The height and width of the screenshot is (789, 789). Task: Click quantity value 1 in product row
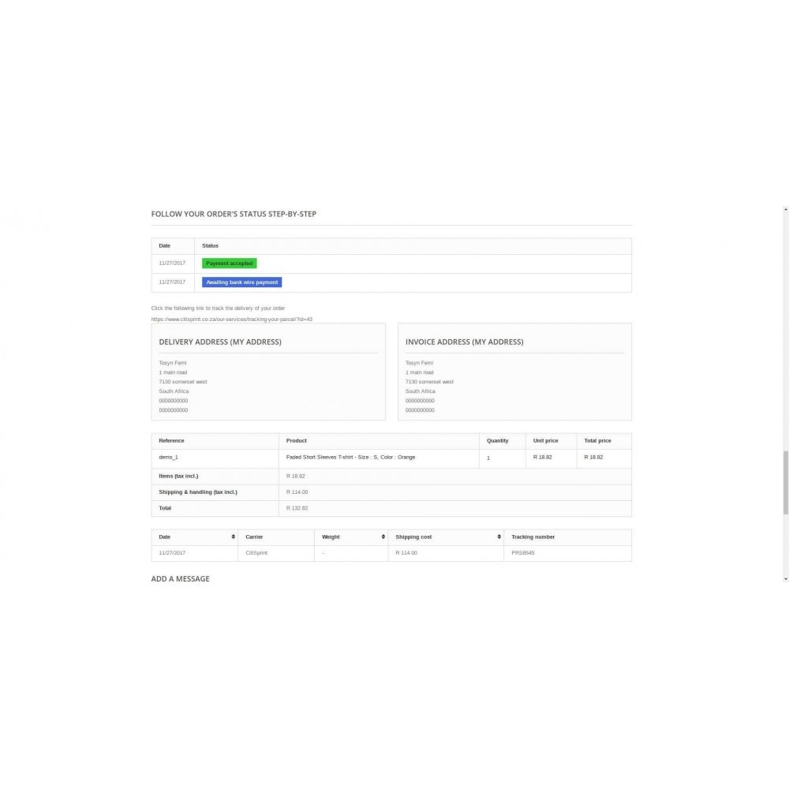coord(488,458)
